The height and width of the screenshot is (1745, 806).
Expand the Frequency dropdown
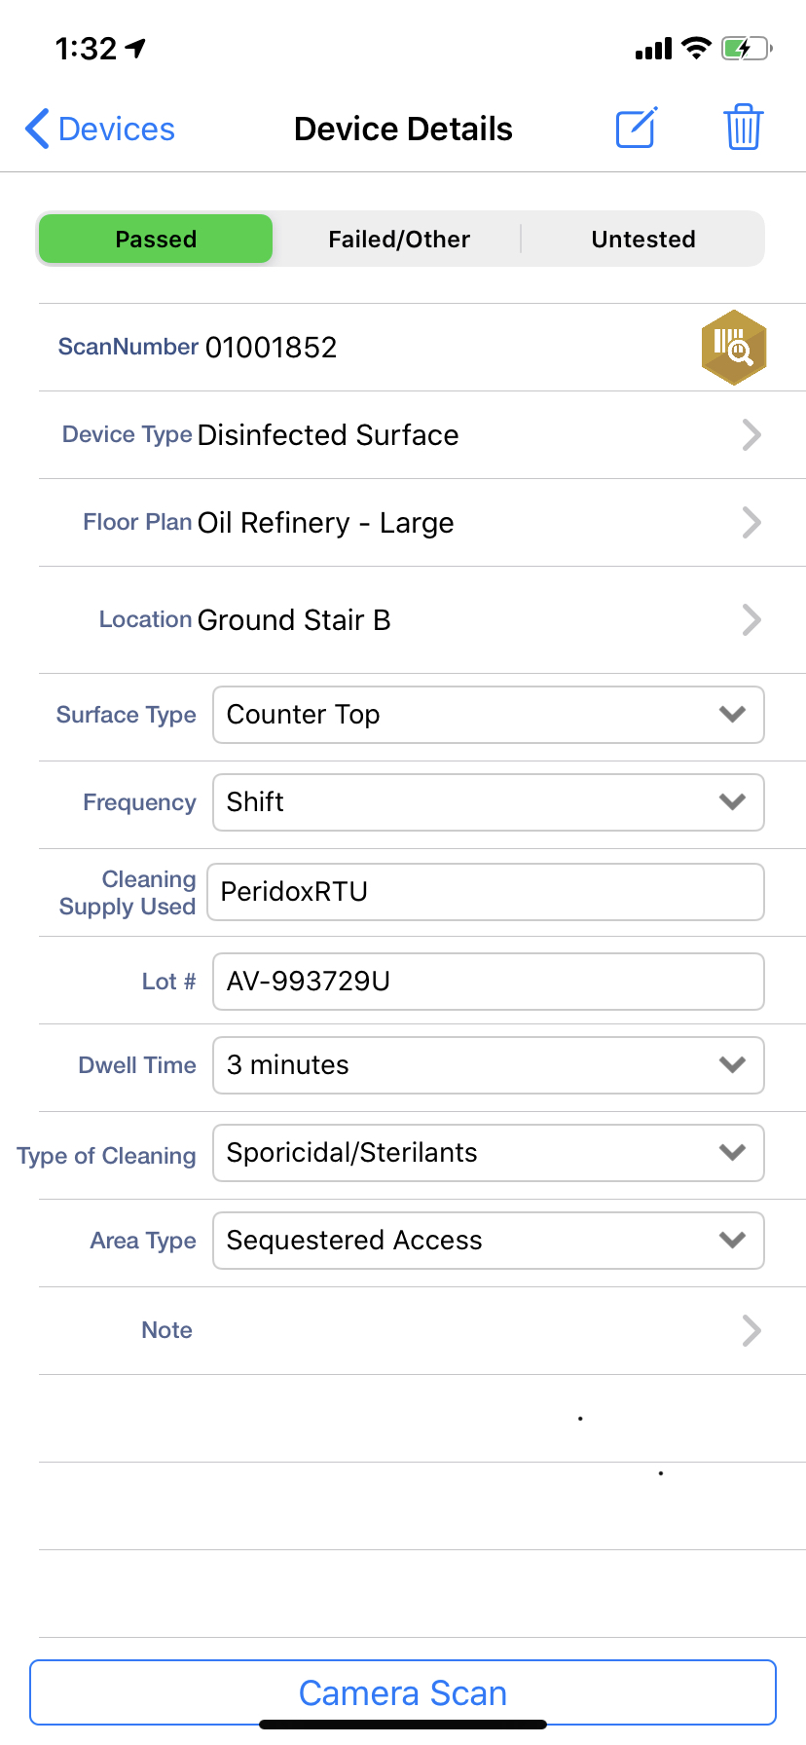tap(488, 802)
